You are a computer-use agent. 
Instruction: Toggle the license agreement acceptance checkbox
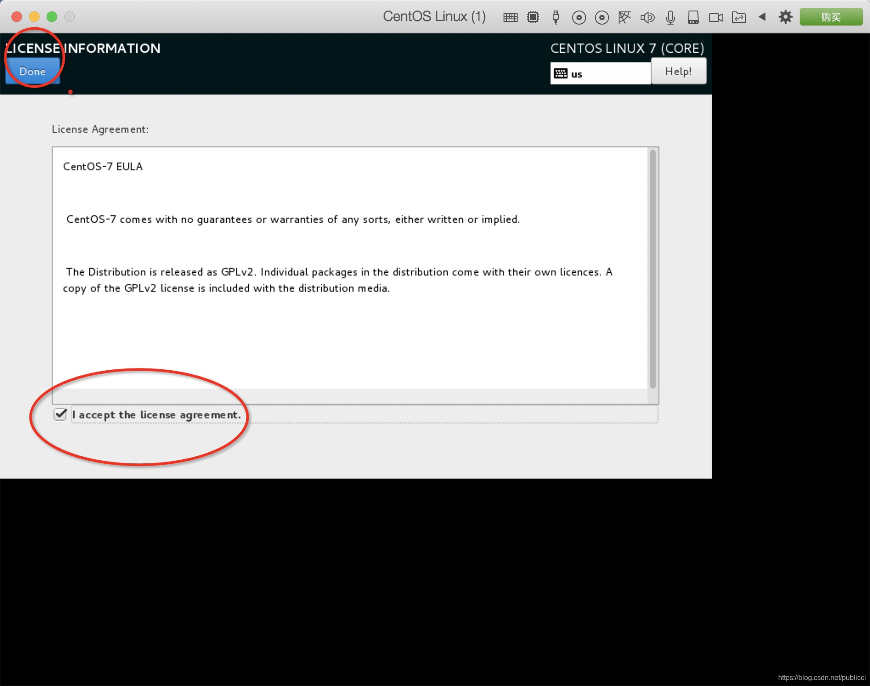pos(60,414)
